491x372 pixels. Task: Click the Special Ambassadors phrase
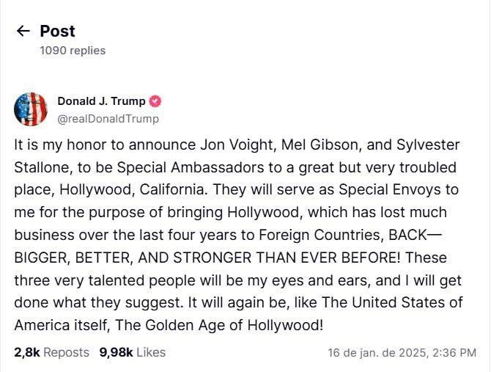[x=191, y=168]
